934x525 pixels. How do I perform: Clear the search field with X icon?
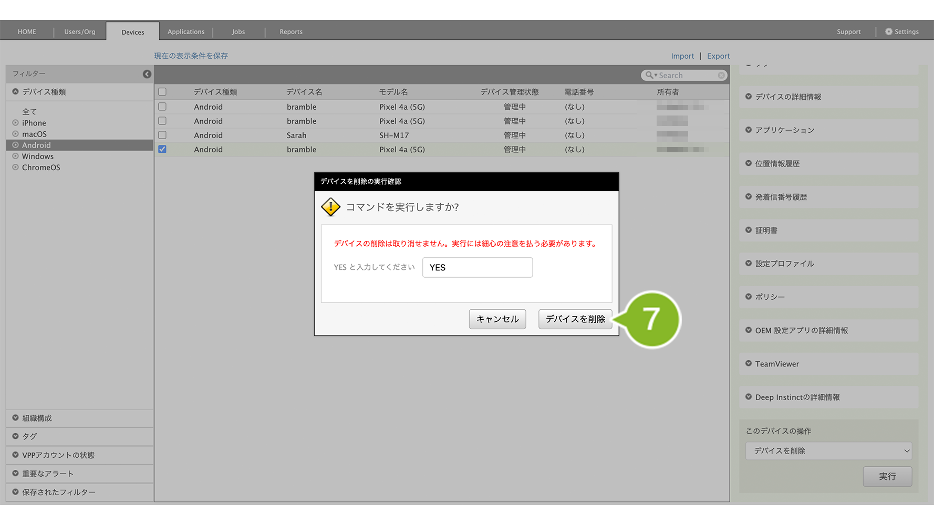(721, 76)
